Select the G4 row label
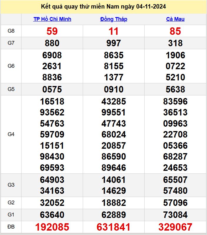The image size is (207, 235). tap(11, 134)
